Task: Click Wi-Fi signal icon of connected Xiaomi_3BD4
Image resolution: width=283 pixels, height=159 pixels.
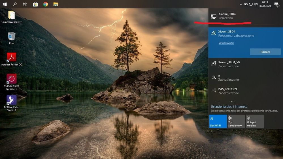Action: click(214, 33)
